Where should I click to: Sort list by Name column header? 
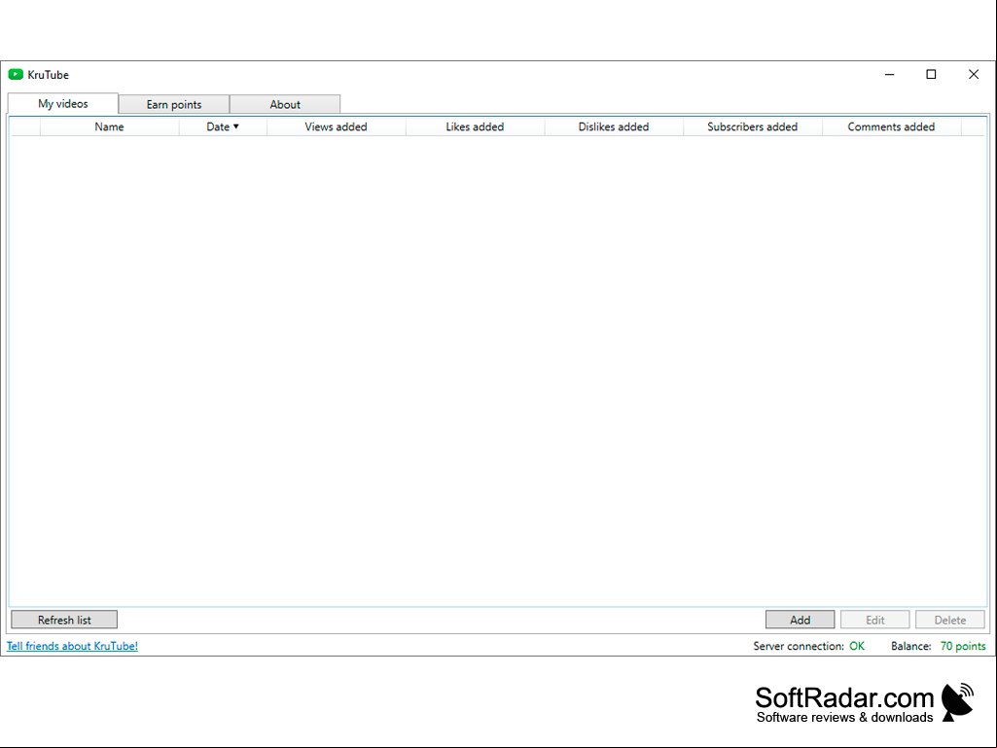click(x=109, y=126)
